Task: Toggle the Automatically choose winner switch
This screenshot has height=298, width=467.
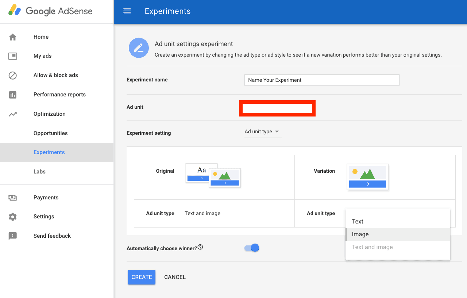Action: [251, 248]
